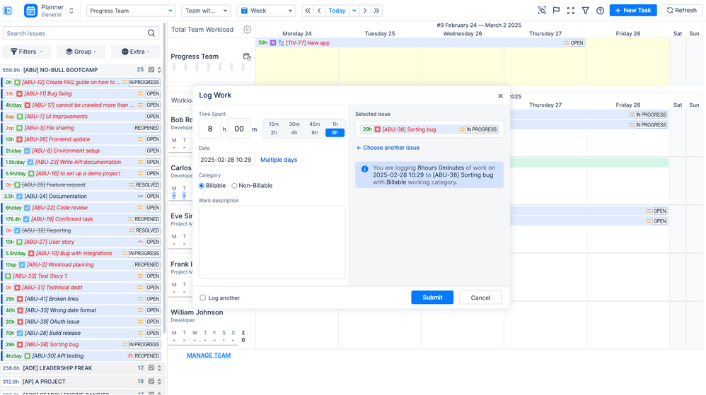Click the New Task button
The image size is (706, 395).
tap(633, 11)
